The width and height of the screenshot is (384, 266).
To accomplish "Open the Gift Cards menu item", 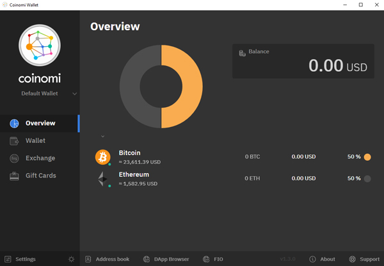I will click(x=41, y=176).
